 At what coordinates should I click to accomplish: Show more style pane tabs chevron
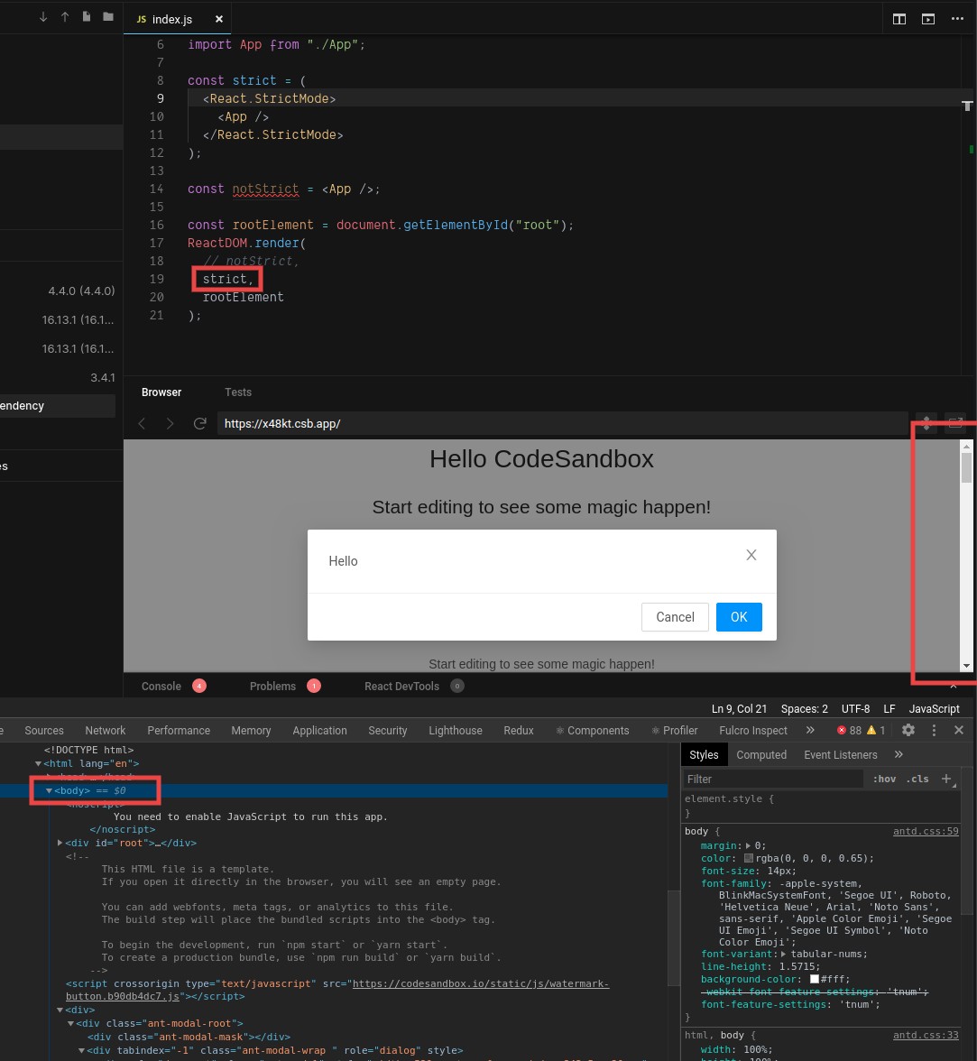(x=899, y=754)
